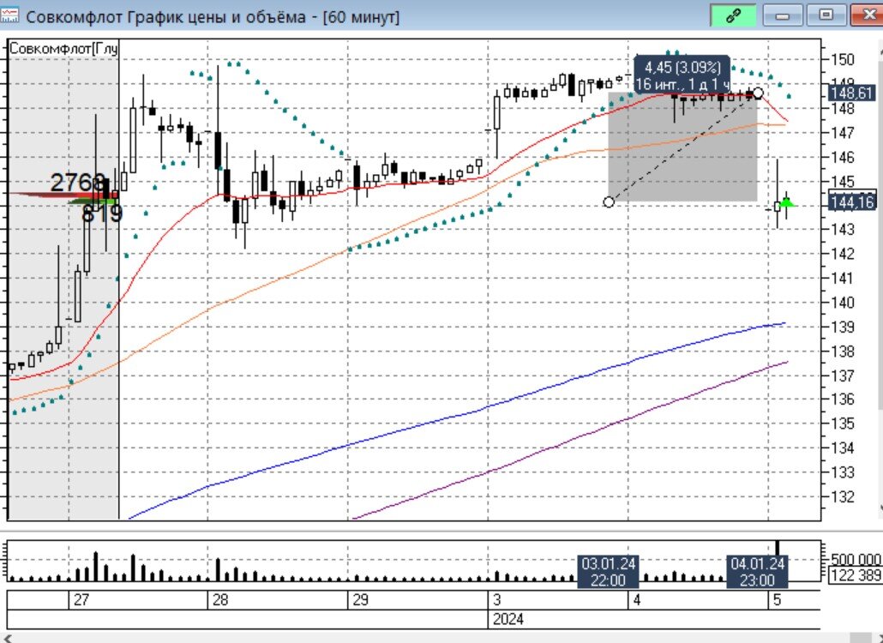Image resolution: width=883 pixels, height=643 pixels.
Task: Click price axis label 146
Action: pyautogui.click(x=844, y=157)
